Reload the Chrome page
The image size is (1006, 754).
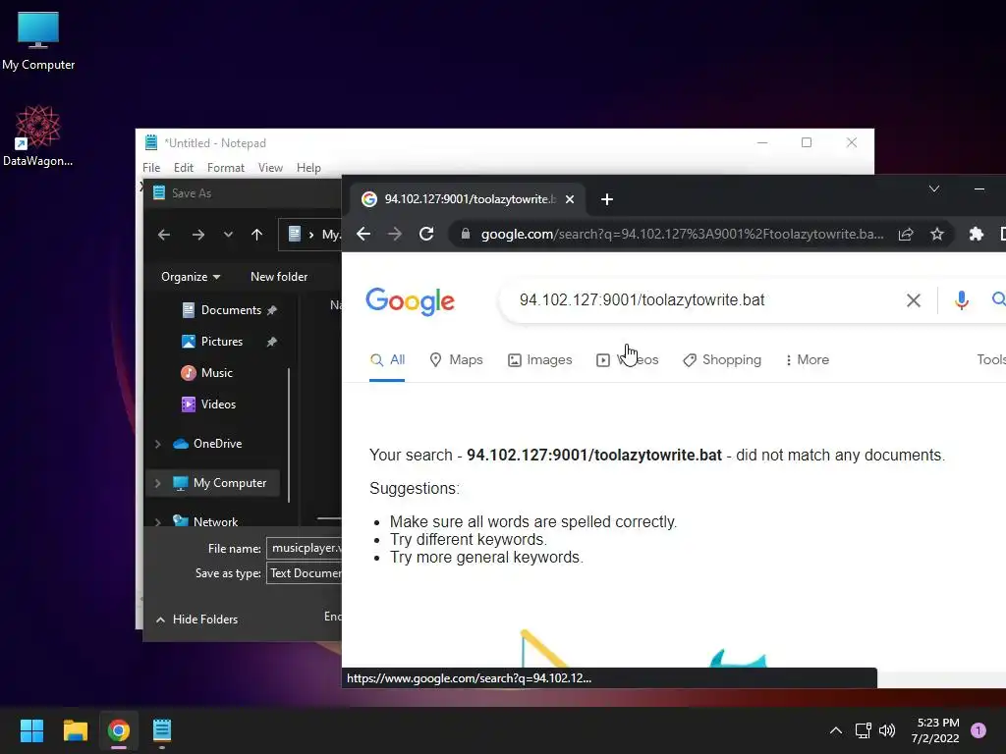(426, 234)
